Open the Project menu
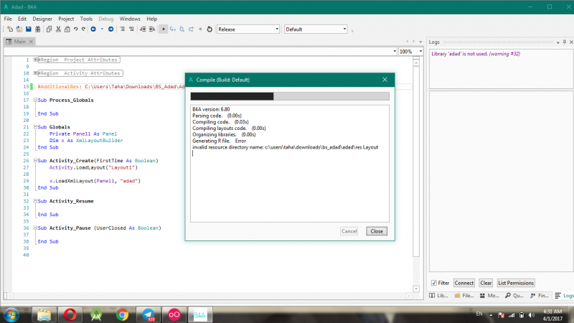574x323 pixels. [66, 18]
